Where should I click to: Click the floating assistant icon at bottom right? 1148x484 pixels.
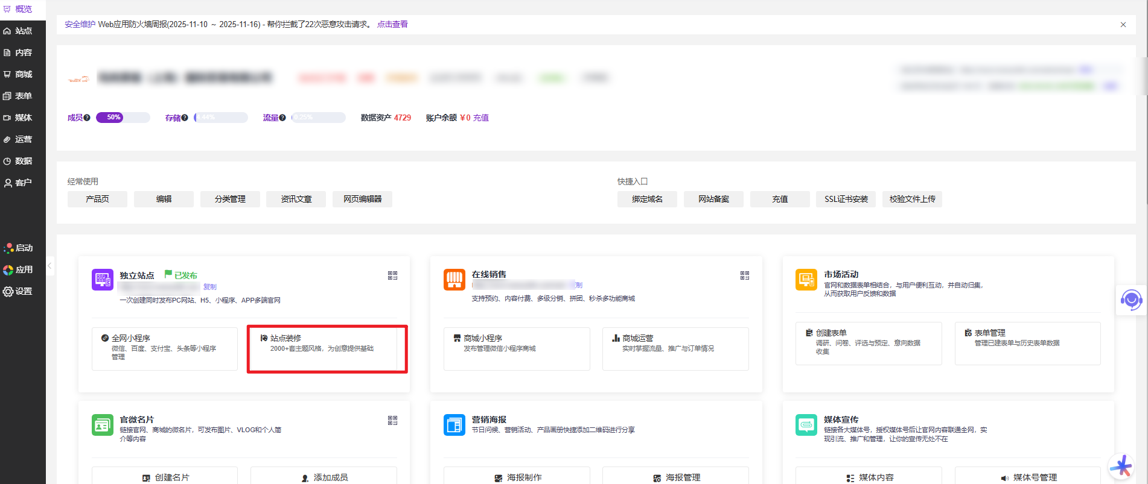pyautogui.click(x=1122, y=466)
